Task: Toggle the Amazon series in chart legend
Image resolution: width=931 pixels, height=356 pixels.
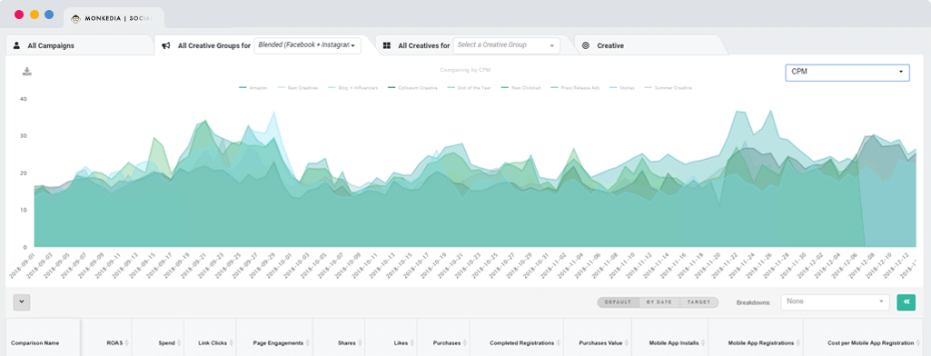Action: click(x=253, y=88)
